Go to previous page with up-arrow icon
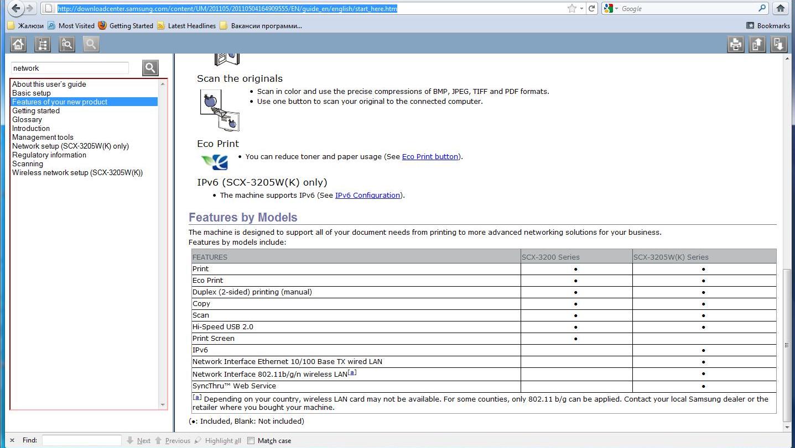Screen dimensions: 795x448 757,44
